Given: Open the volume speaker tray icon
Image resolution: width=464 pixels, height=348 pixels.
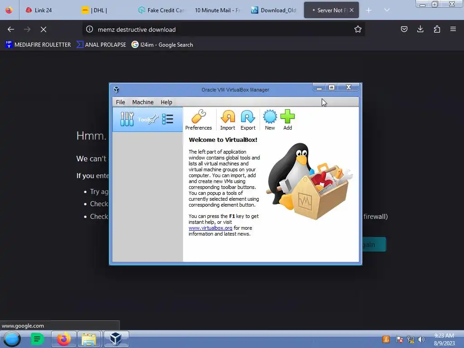Looking at the screenshot, I should point(421,339).
